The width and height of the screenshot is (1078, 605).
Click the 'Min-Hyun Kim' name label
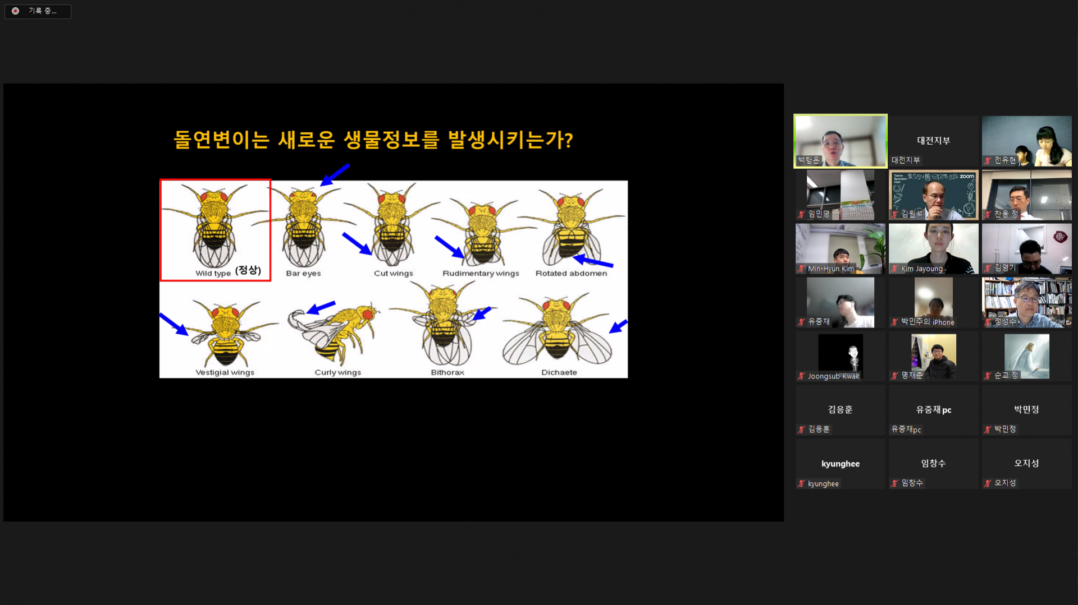point(831,269)
